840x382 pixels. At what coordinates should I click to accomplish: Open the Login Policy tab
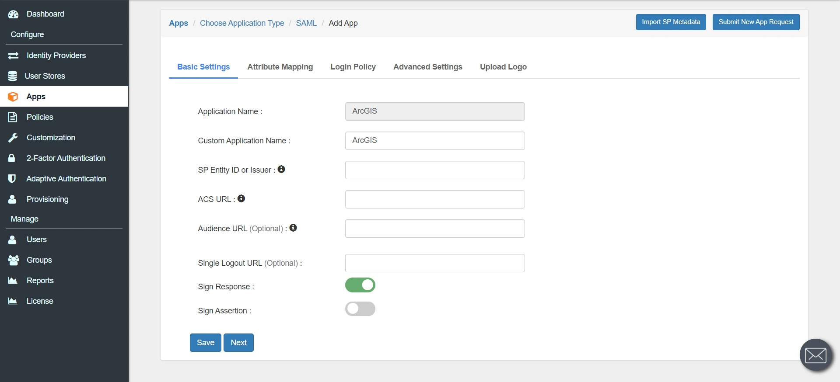click(353, 67)
